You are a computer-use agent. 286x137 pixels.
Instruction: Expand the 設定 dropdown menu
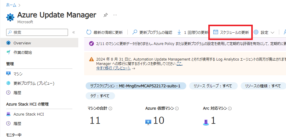264,32
